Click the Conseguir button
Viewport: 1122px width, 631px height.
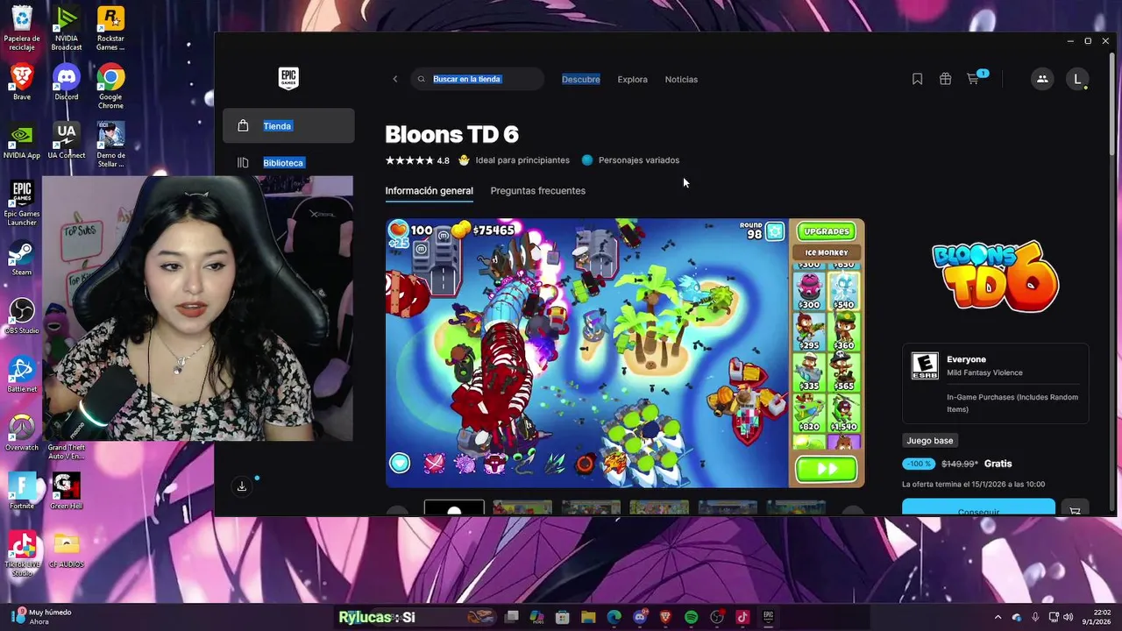(x=978, y=508)
